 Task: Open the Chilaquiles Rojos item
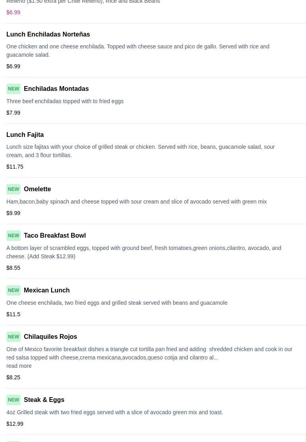[x=50, y=337]
